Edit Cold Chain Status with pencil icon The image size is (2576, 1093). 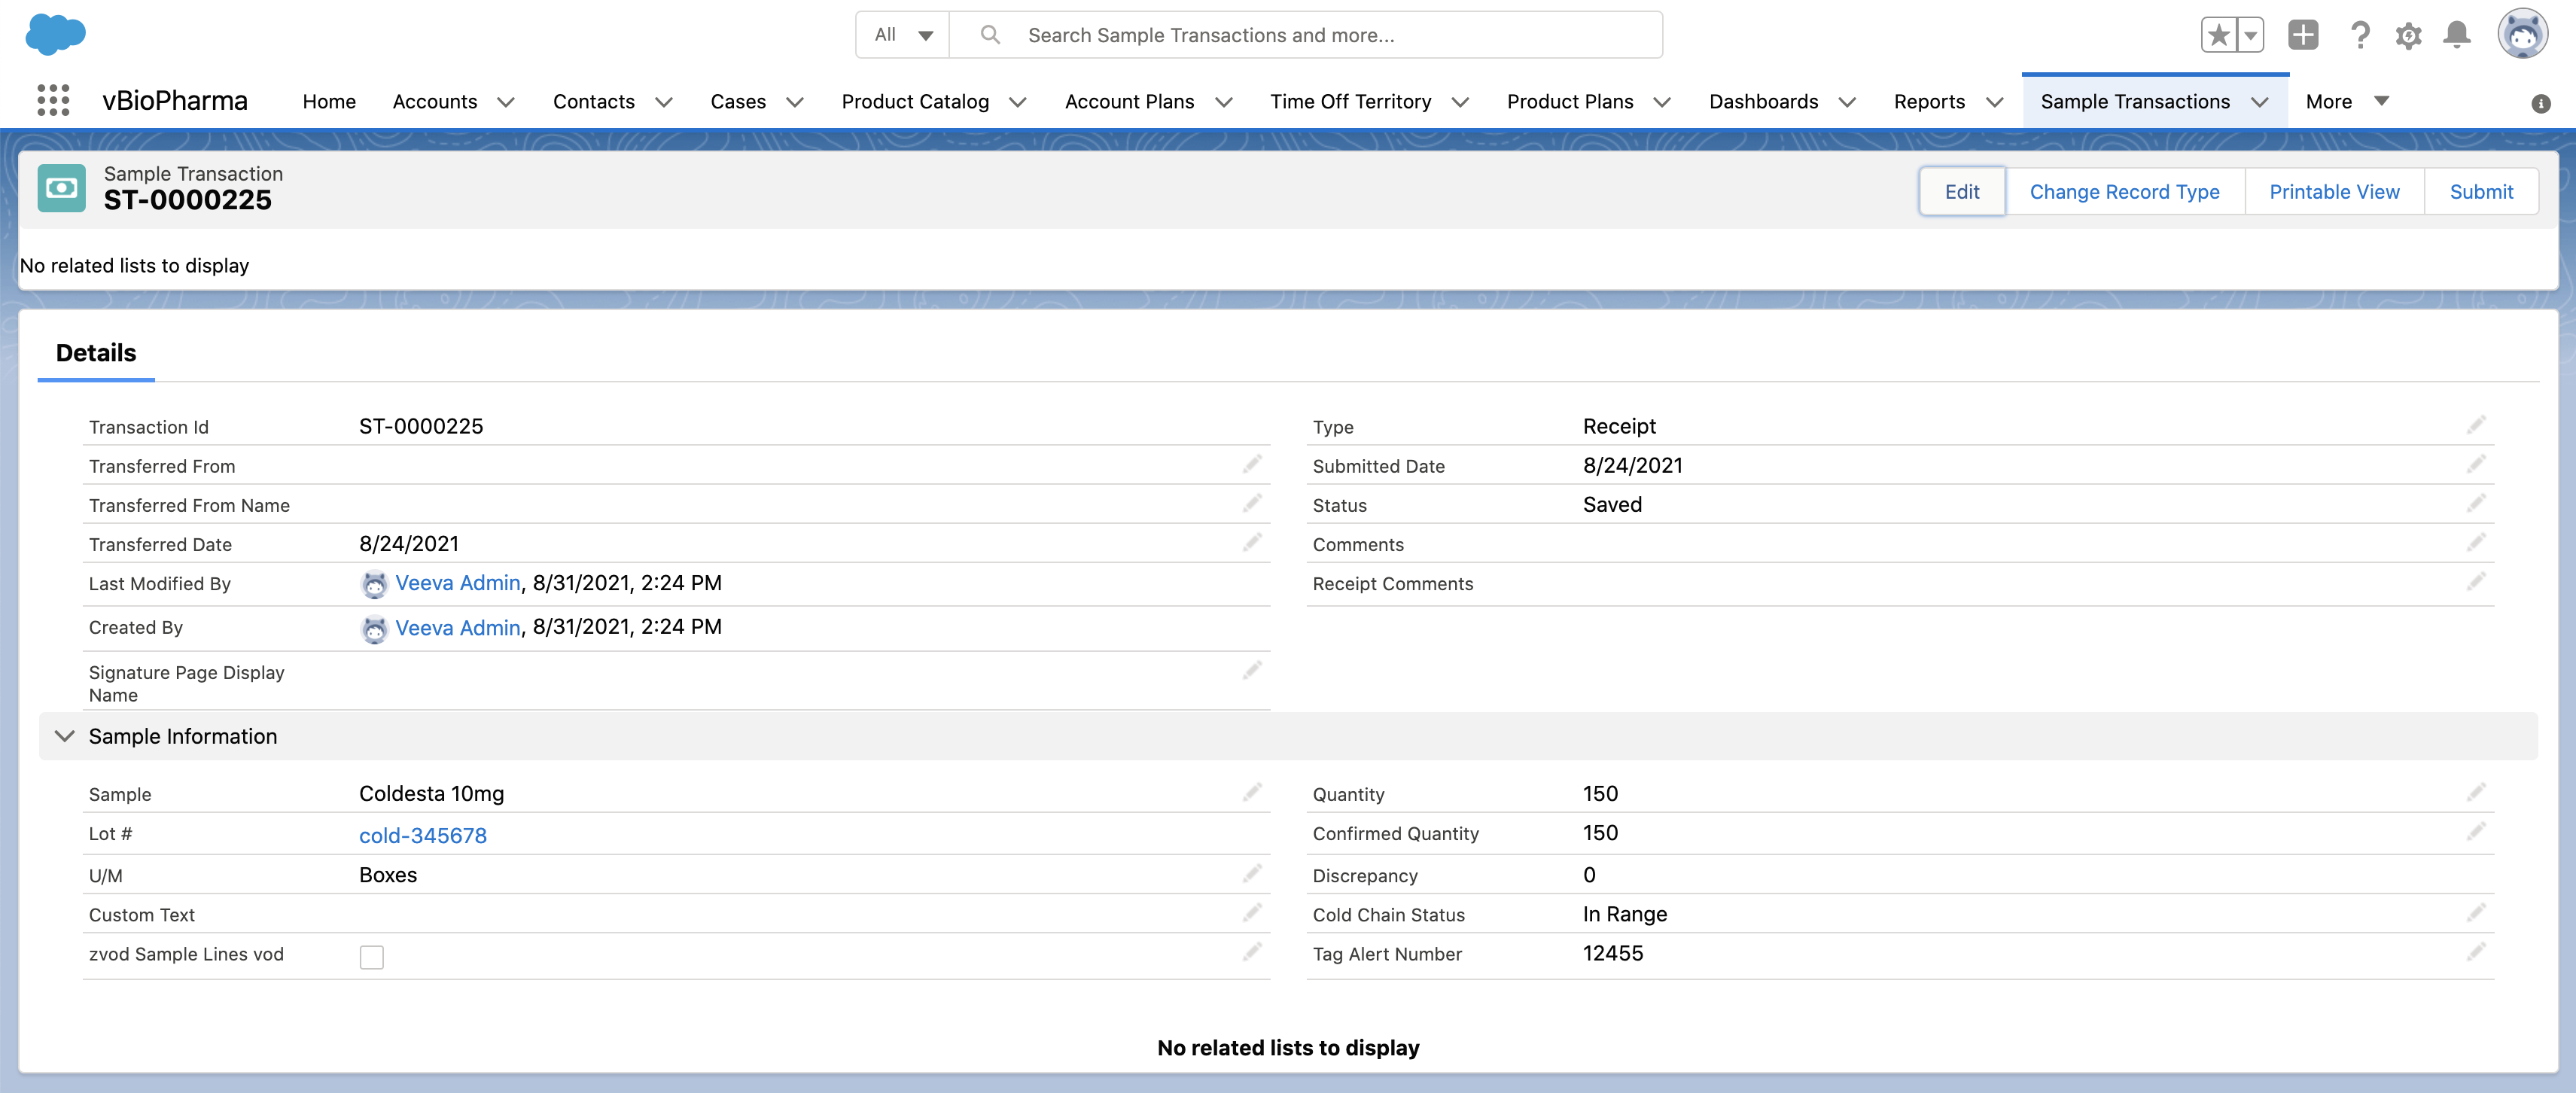click(x=2475, y=913)
